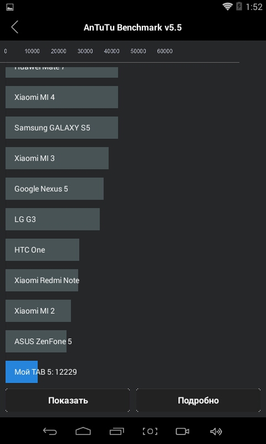The image size is (266, 444).
Task: Tap the screen record camera icon
Action: 182,431
